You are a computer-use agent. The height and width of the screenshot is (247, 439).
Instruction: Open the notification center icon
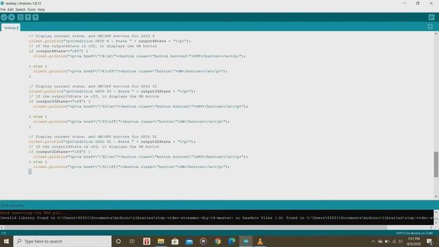pyautogui.click(x=429, y=242)
